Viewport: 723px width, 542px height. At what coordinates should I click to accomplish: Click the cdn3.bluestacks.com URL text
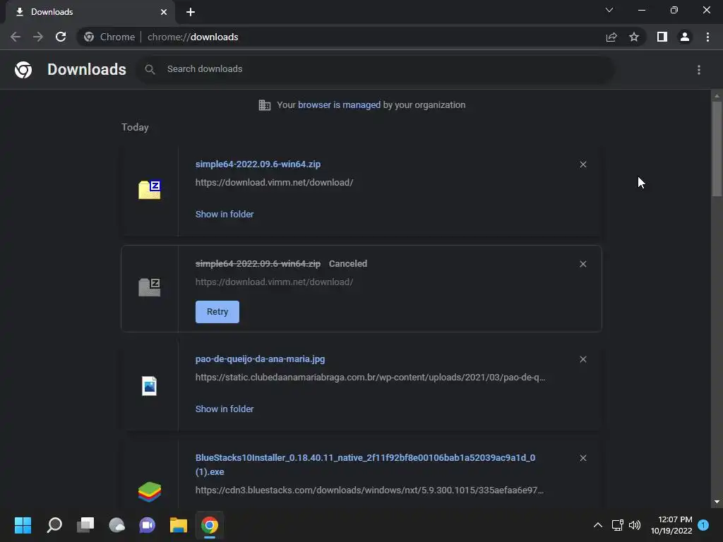point(369,490)
